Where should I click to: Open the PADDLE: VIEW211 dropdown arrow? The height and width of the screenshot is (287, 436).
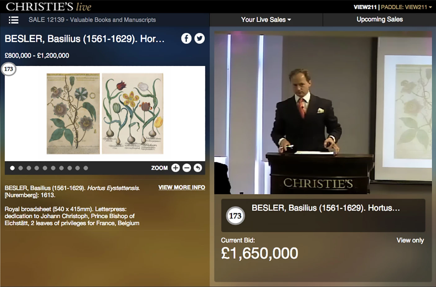click(x=430, y=7)
